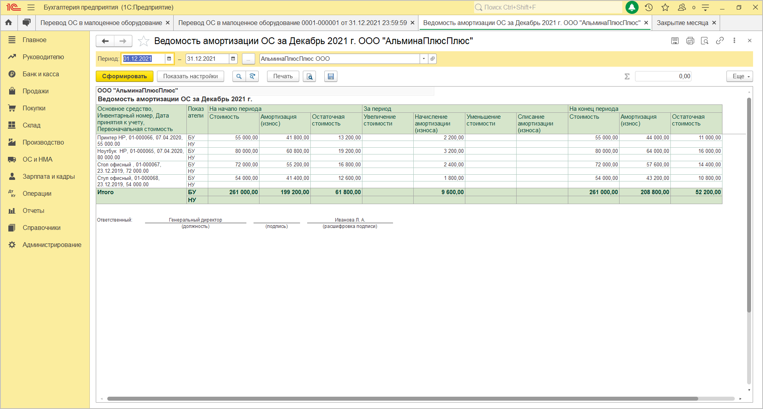Click the sum sigma icon
Viewport: 763px width, 409px height.
pos(627,76)
